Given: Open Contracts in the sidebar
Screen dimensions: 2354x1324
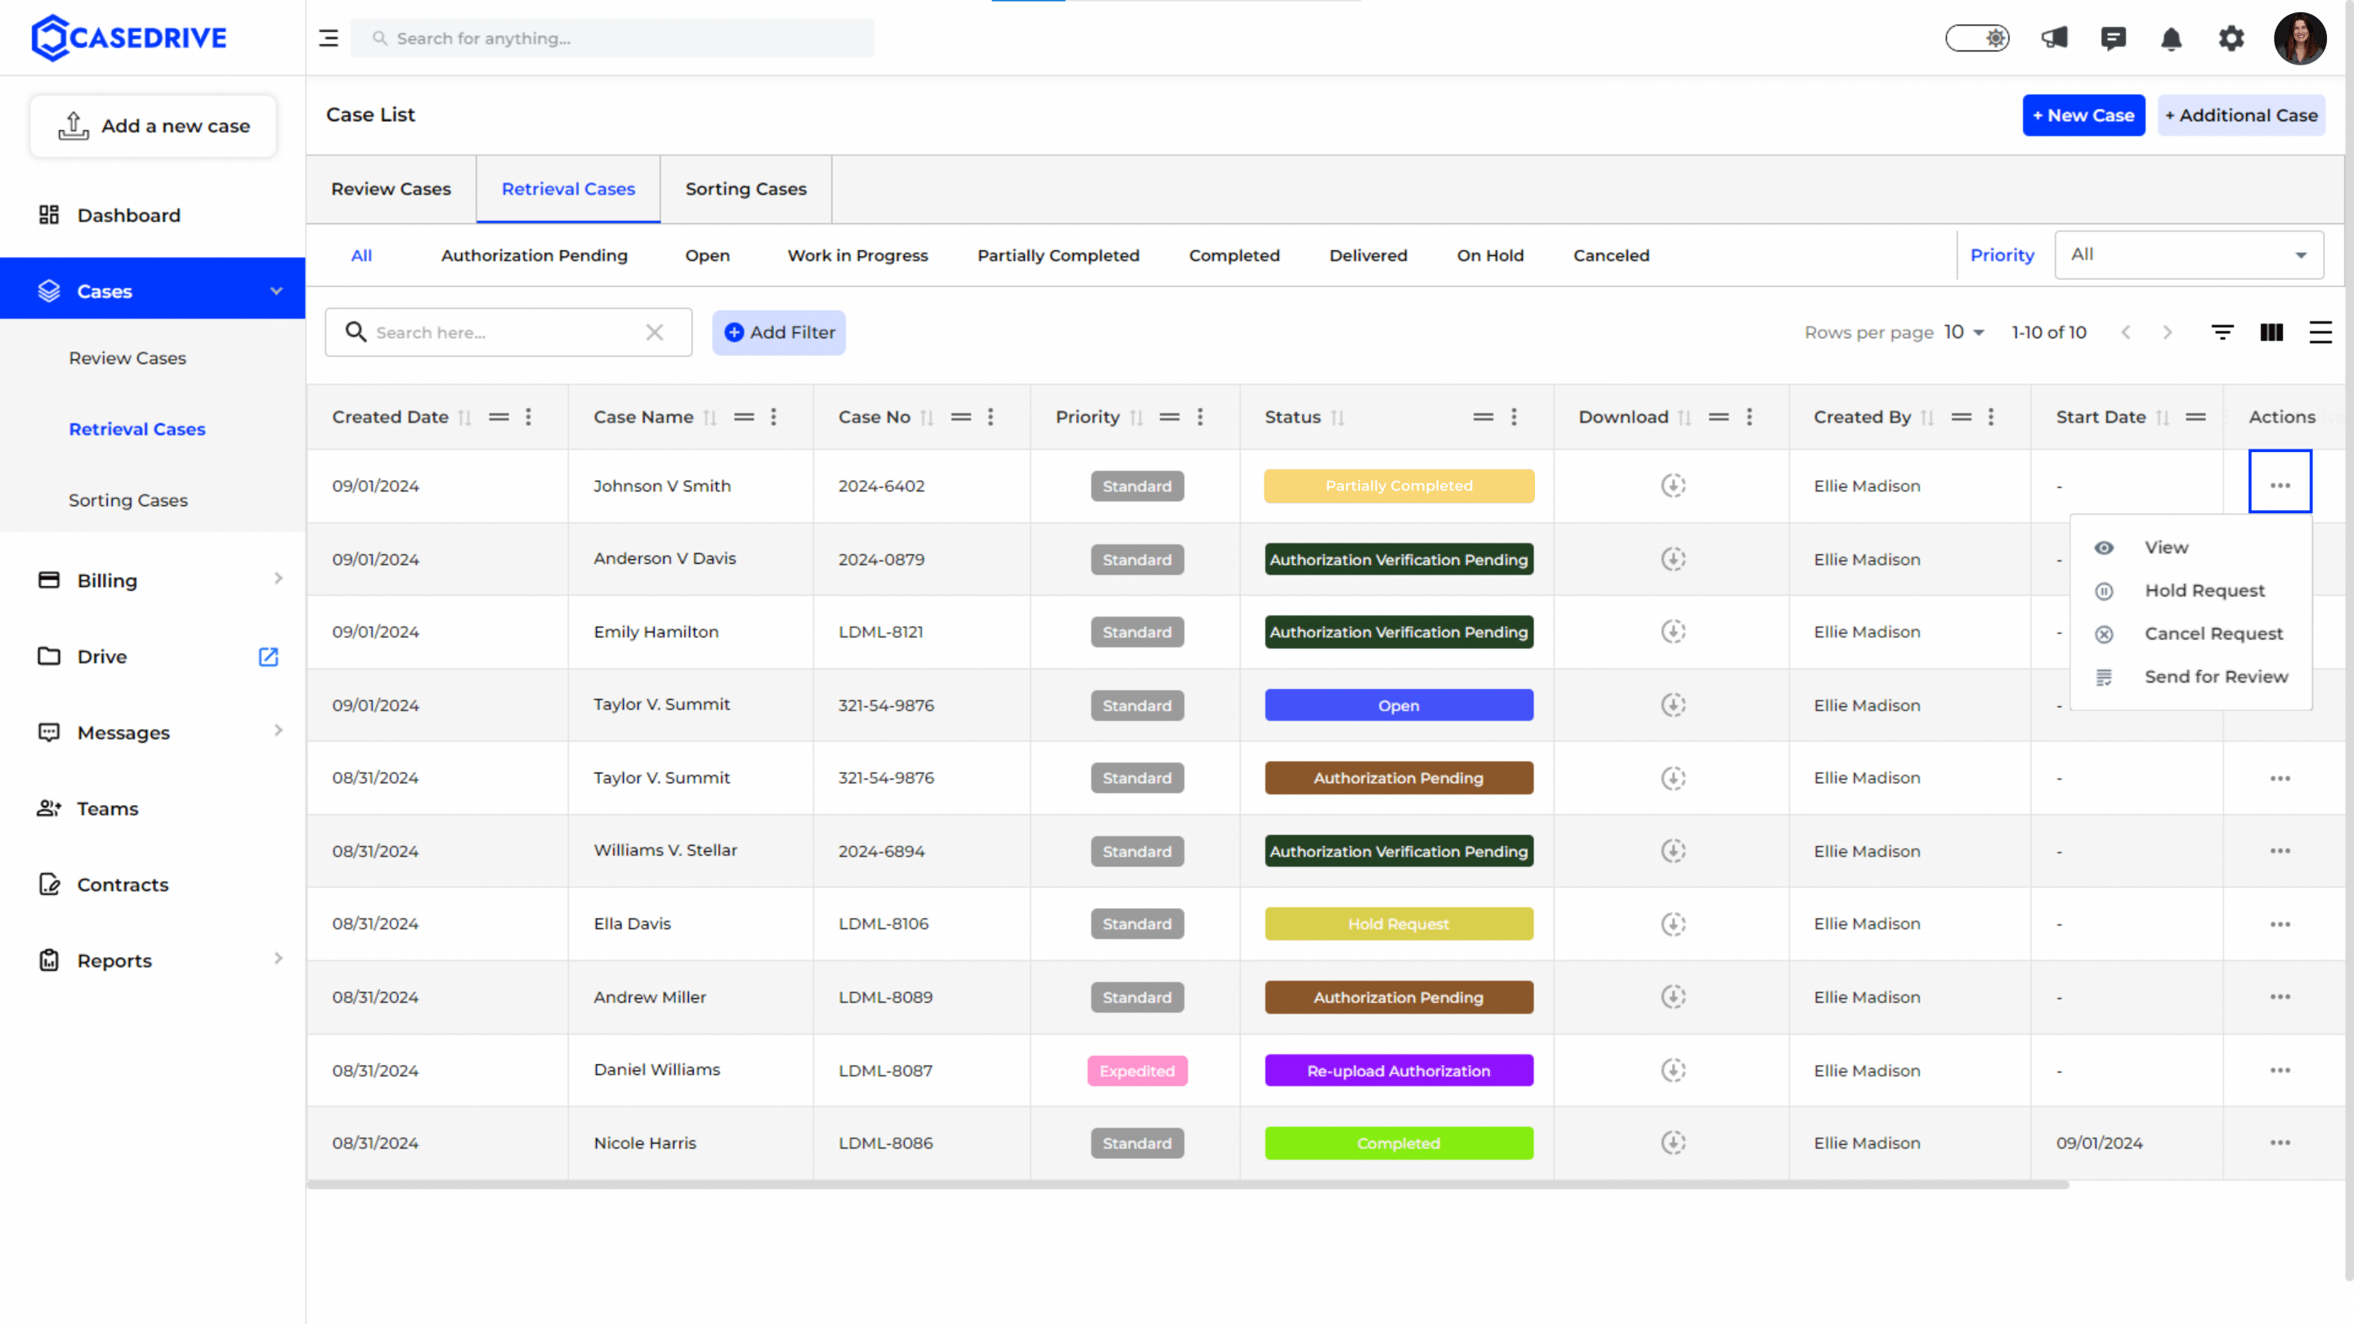Looking at the screenshot, I should 123,884.
